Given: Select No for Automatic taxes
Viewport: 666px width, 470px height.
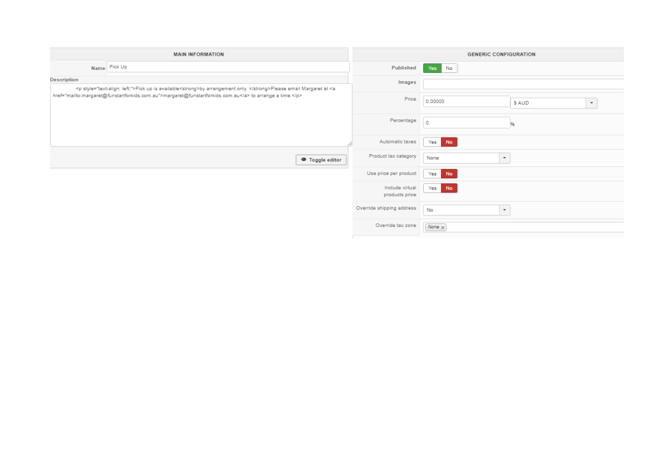Looking at the screenshot, I should (449, 142).
